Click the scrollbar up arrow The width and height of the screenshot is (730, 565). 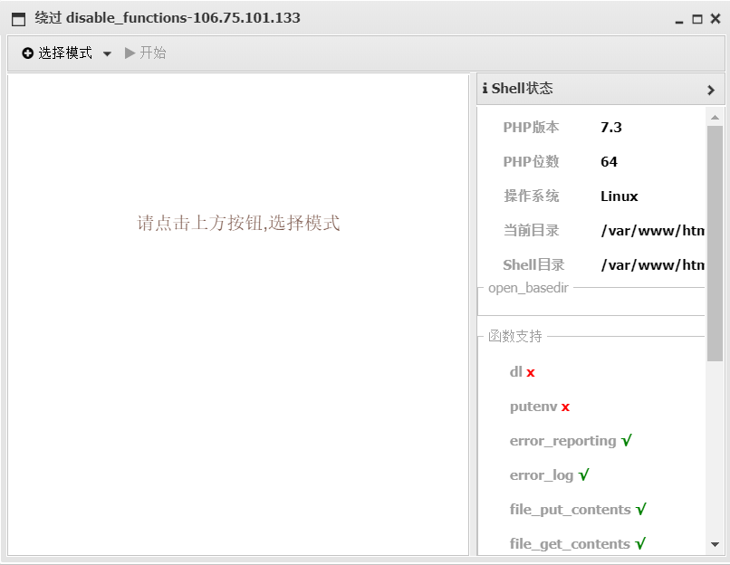pos(716,118)
